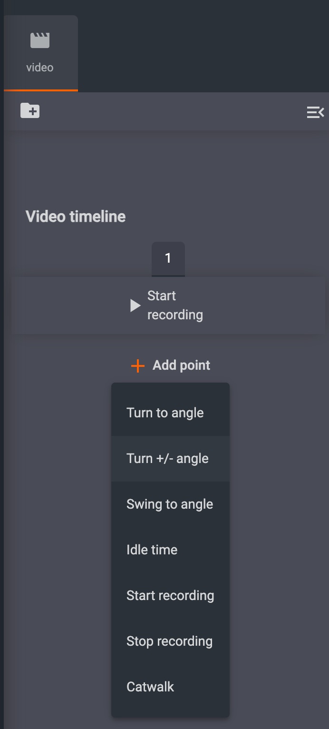Pick Swing to angle from the list
Screen dimensions: 329x729
point(170,504)
